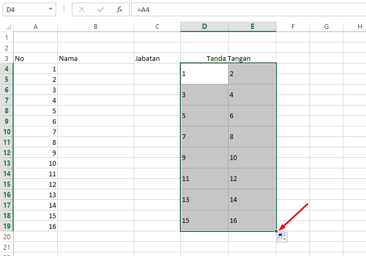Image resolution: width=366 pixels, height=256 pixels.
Task: Select row 1 header
Action: tap(6, 37)
